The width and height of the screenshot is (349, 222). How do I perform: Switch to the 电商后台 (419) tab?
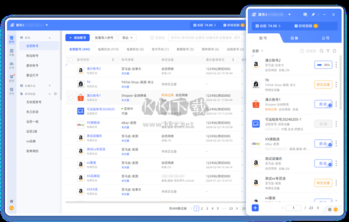point(108,50)
